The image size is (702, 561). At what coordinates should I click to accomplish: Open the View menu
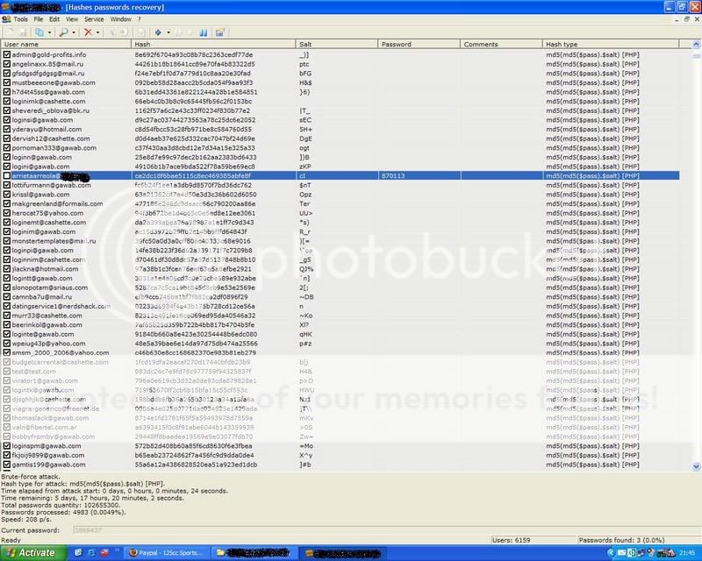point(72,19)
